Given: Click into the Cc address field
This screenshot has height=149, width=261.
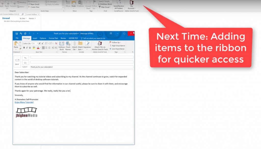Looking at the screenshot, I should (82, 62).
